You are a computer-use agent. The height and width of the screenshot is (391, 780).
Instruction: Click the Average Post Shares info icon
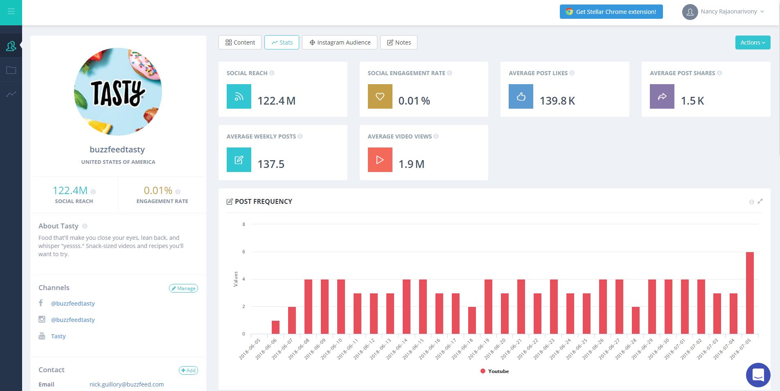pyautogui.click(x=719, y=73)
